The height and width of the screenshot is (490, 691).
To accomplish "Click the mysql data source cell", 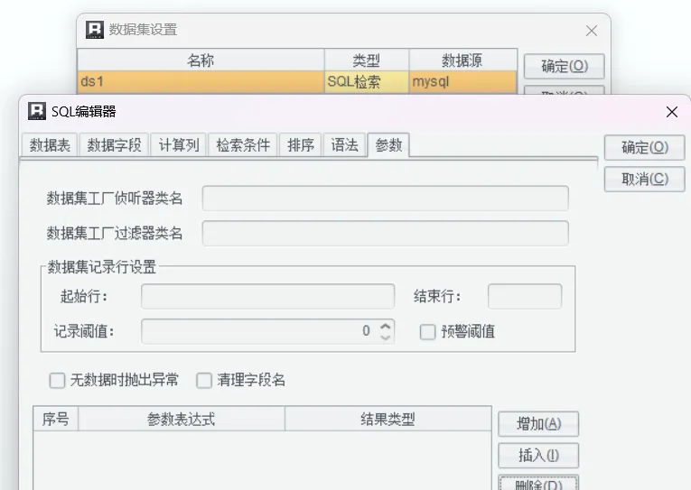I will coord(462,82).
